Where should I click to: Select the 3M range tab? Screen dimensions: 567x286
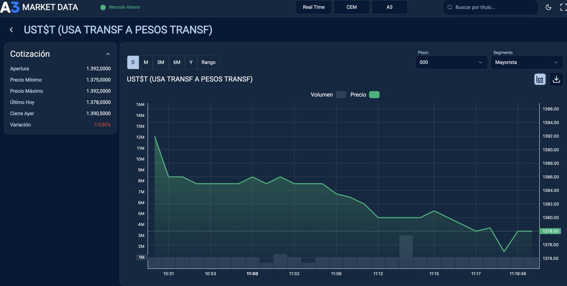pyautogui.click(x=161, y=62)
